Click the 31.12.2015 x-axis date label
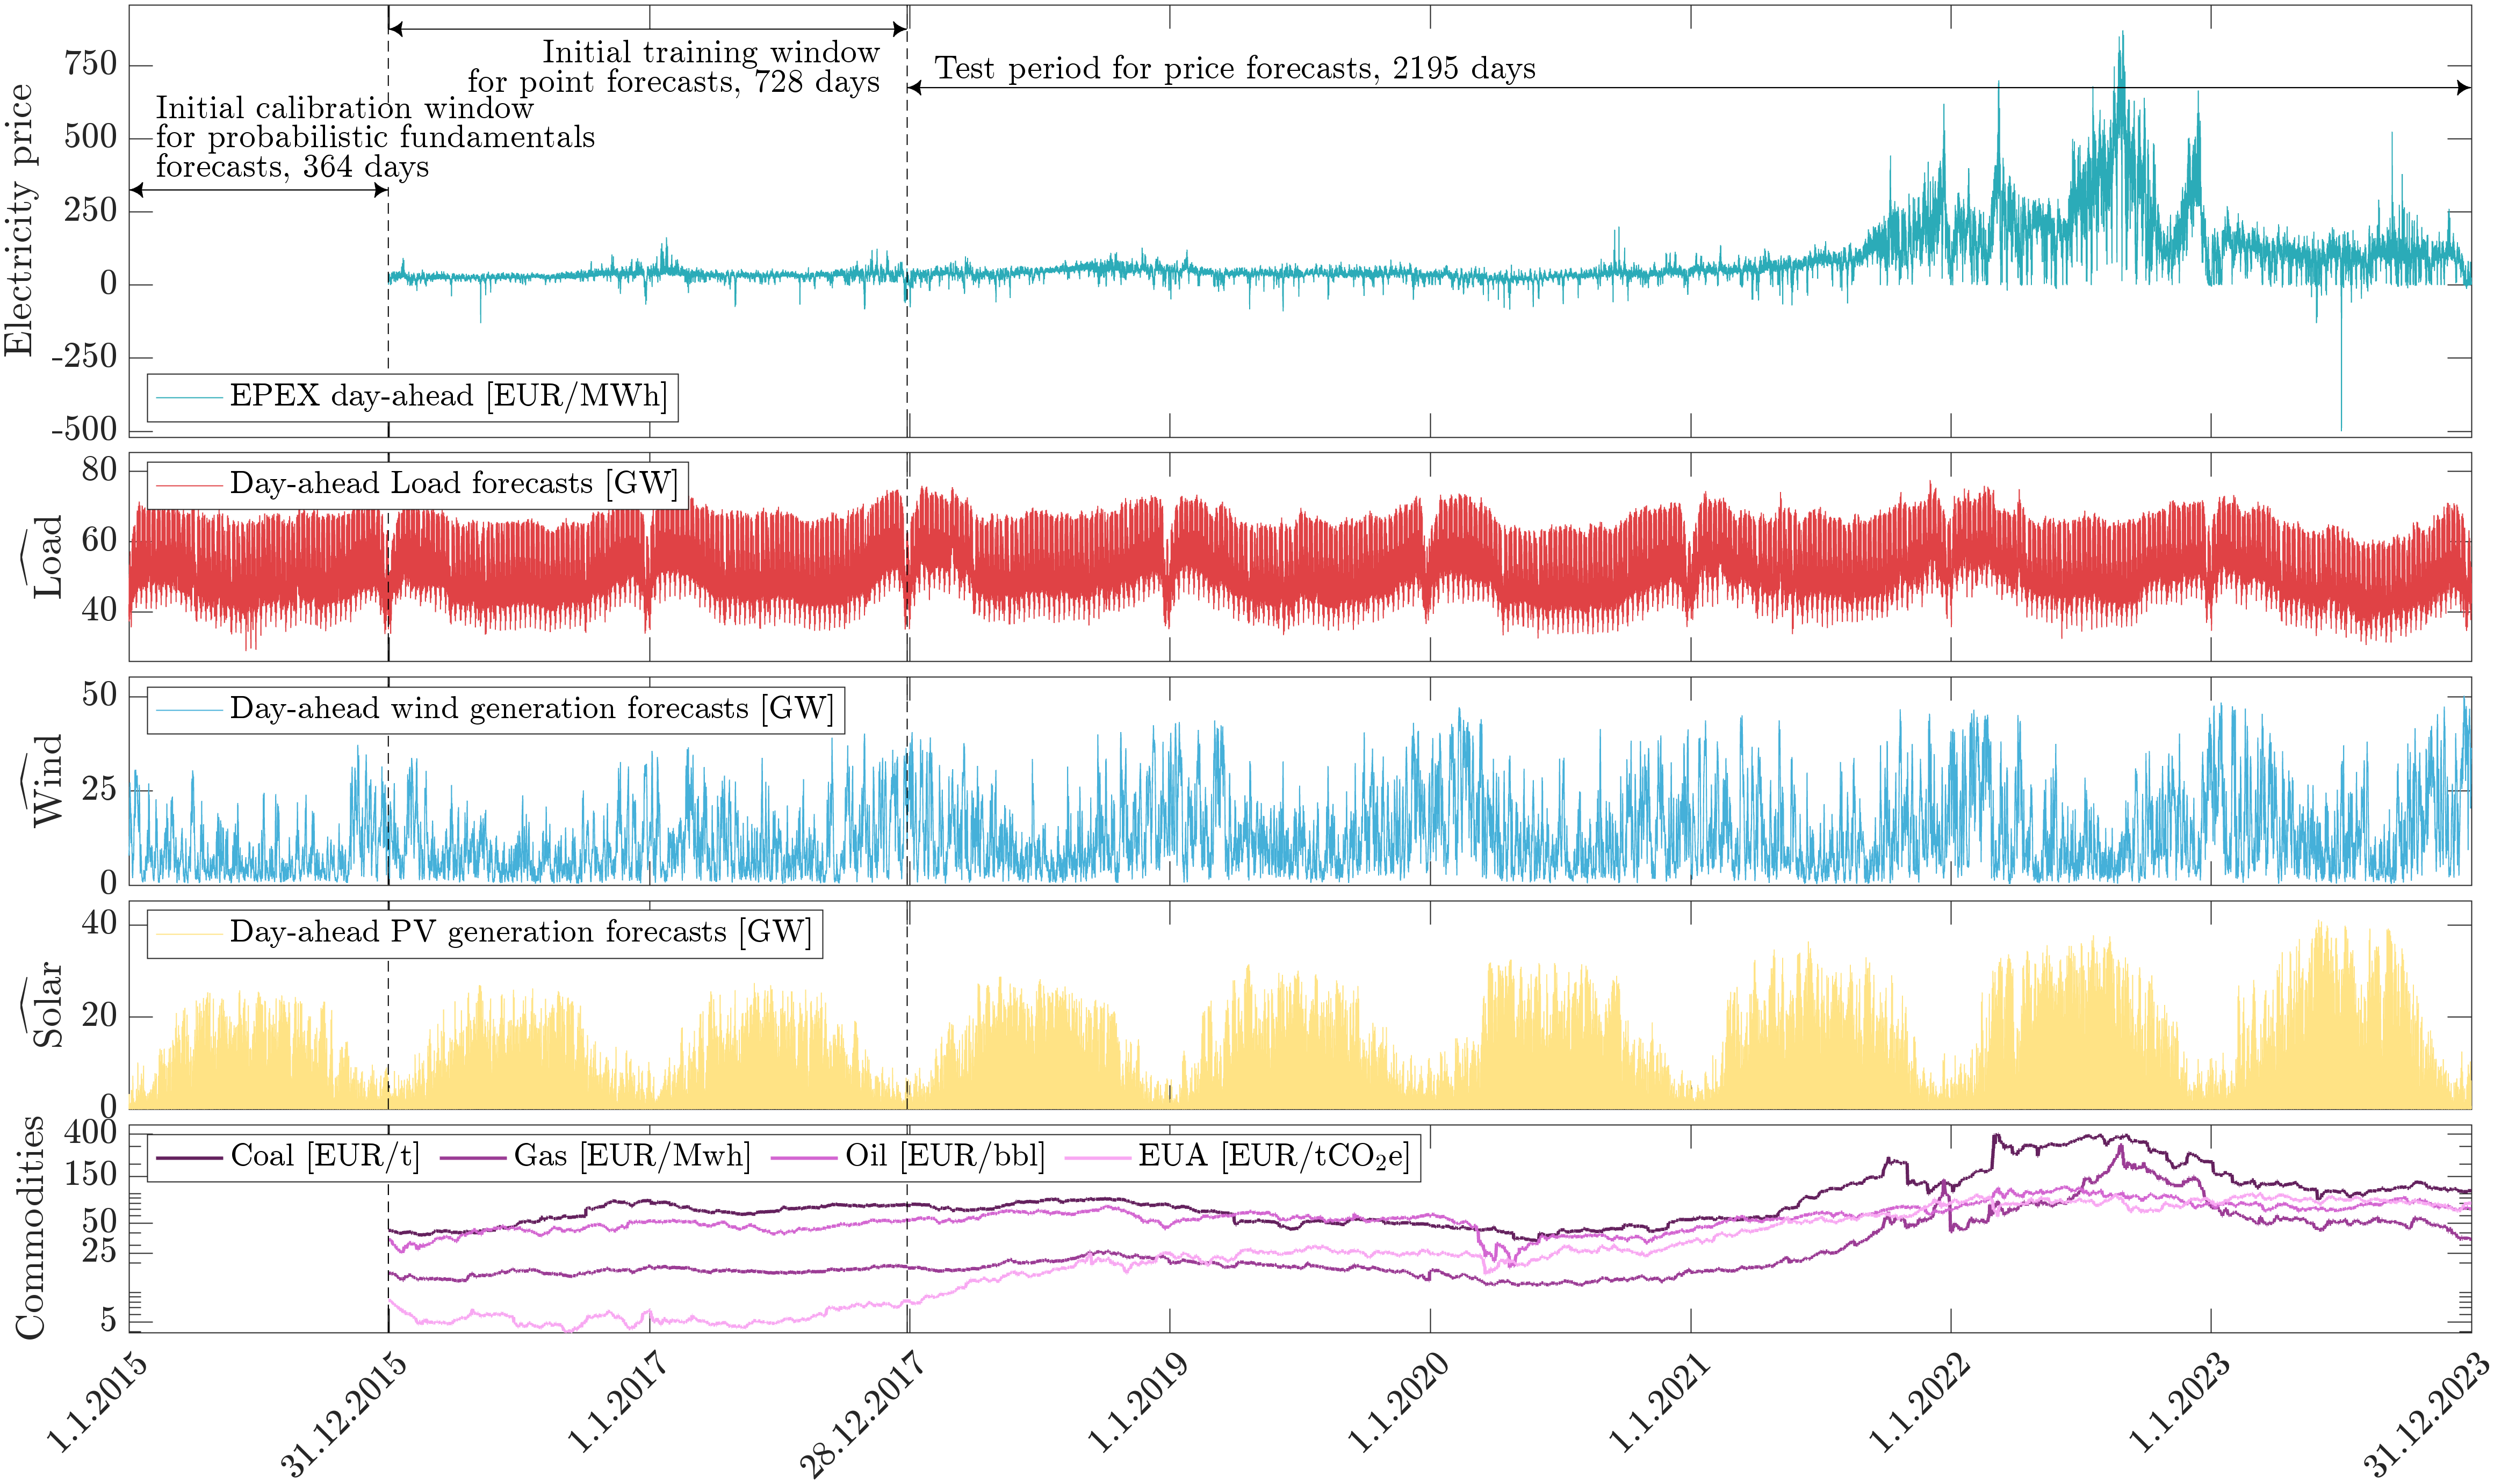The height and width of the screenshot is (1484, 2494). tap(343, 1415)
